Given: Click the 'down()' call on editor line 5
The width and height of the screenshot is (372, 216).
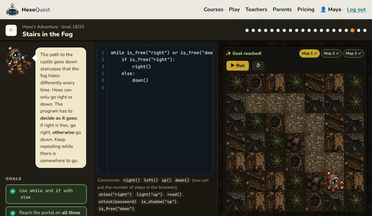Looking at the screenshot, I should 140,80.
